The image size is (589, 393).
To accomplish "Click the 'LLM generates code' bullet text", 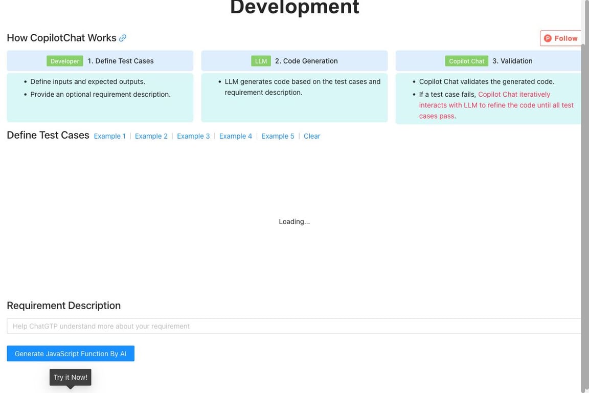I will tap(302, 87).
